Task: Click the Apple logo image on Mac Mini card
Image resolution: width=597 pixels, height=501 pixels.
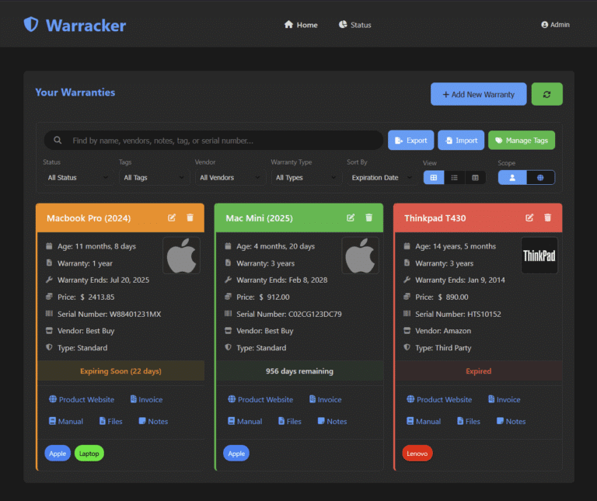Action: point(361,256)
